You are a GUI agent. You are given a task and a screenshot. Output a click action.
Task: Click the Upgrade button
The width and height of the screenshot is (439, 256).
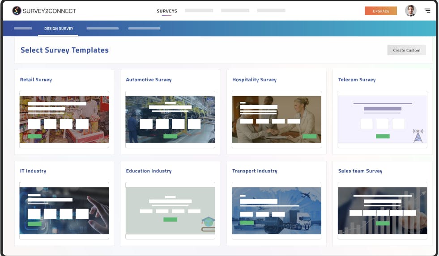tap(381, 11)
